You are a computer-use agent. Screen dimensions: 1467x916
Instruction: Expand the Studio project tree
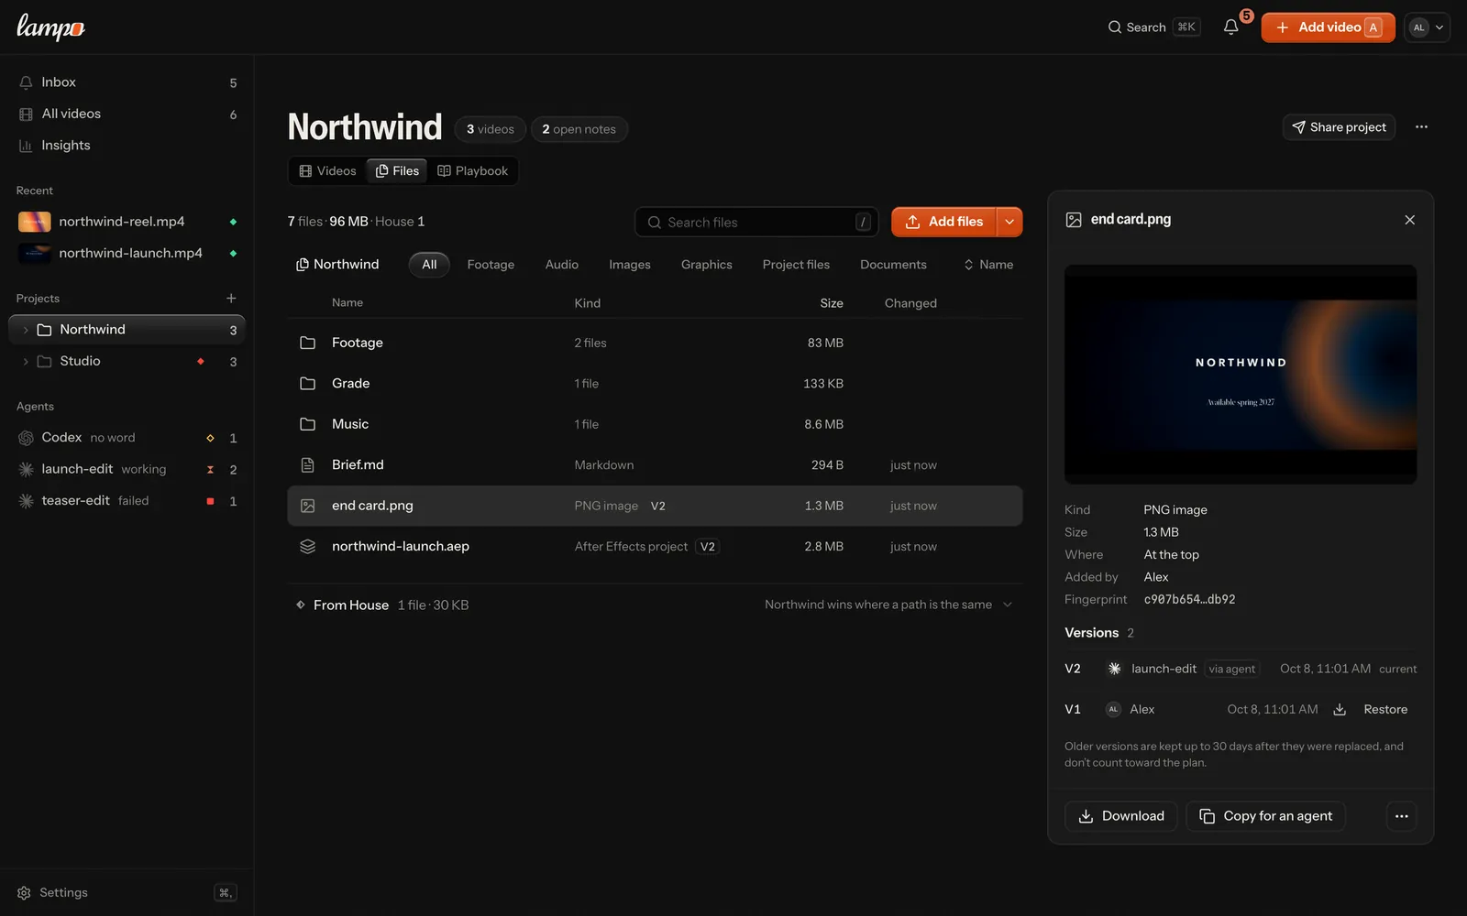click(x=25, y=362)
